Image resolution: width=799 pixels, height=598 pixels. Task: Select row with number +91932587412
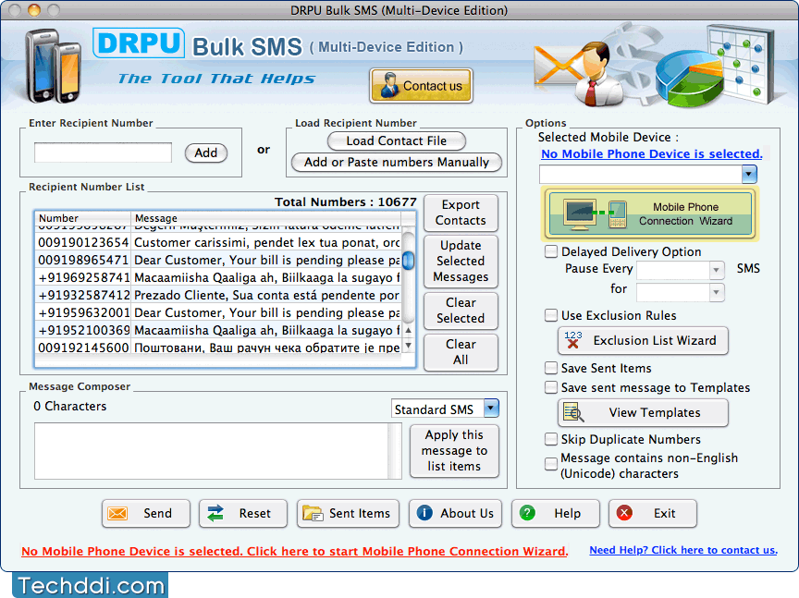click(219, 296)
